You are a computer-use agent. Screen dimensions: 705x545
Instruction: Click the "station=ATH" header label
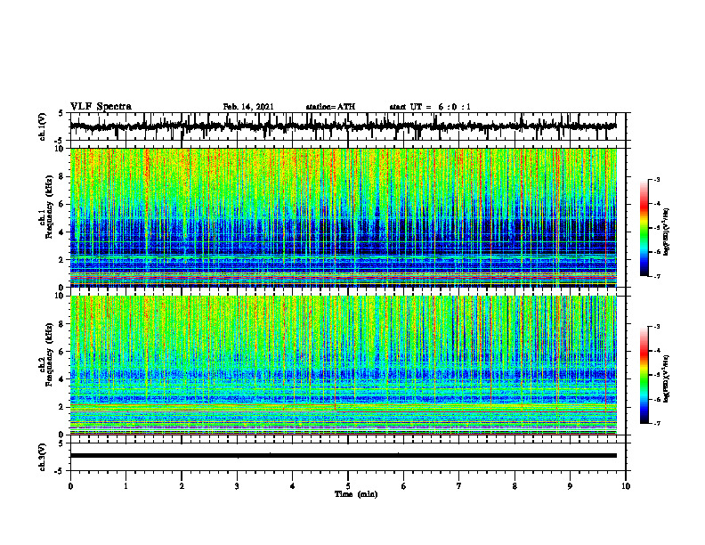[x=330, y=107]
